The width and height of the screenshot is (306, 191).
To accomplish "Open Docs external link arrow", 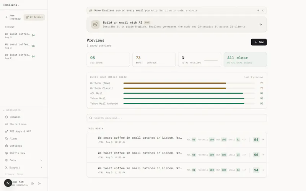I will 41,160.
